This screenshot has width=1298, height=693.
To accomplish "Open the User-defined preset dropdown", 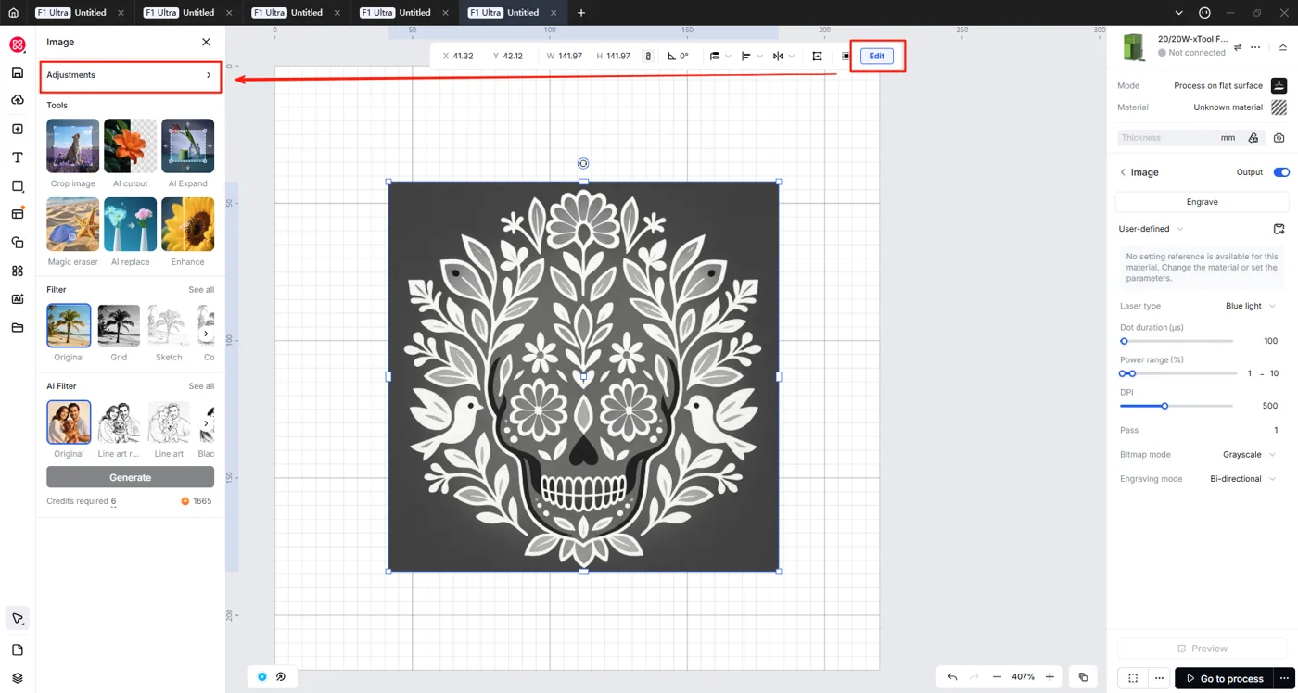I will [x=1152, y=229].
